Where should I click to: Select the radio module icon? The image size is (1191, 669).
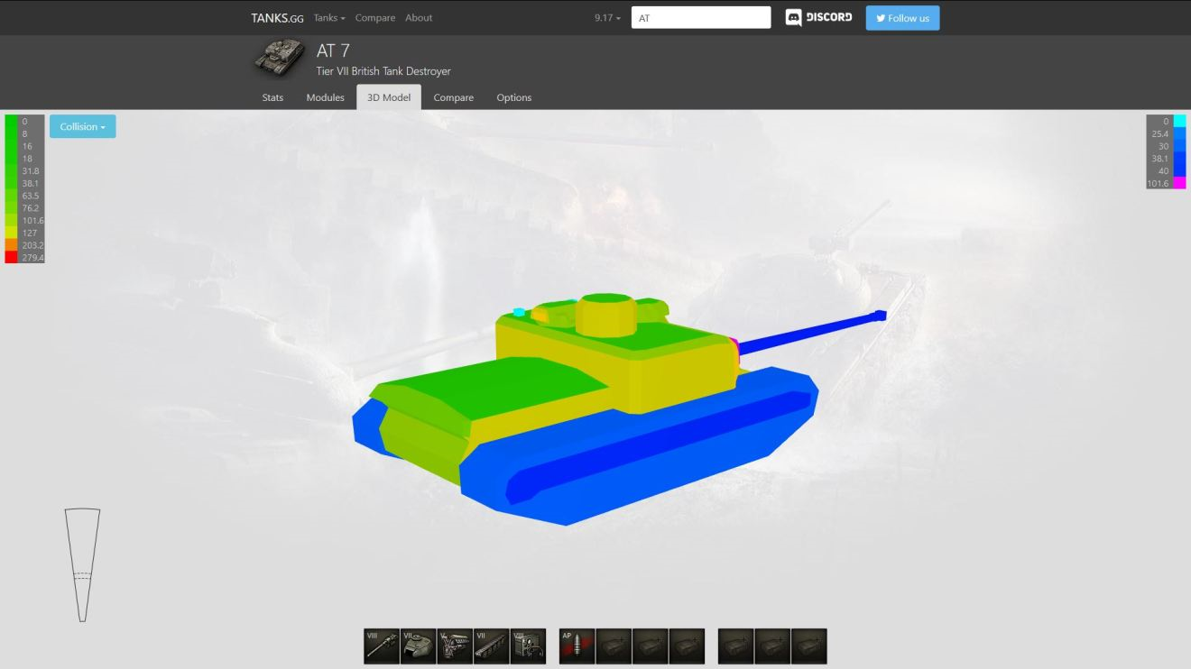coord(528,646)
